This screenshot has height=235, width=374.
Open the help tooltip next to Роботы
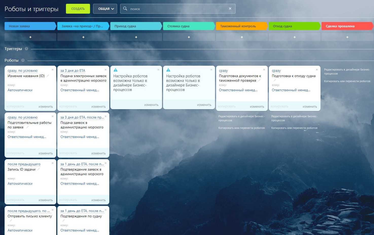pos(23,60)
